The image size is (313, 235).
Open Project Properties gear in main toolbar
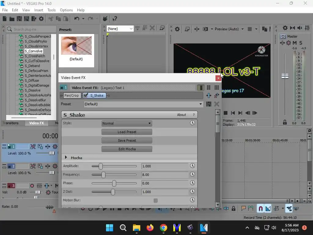coord(41,19)
